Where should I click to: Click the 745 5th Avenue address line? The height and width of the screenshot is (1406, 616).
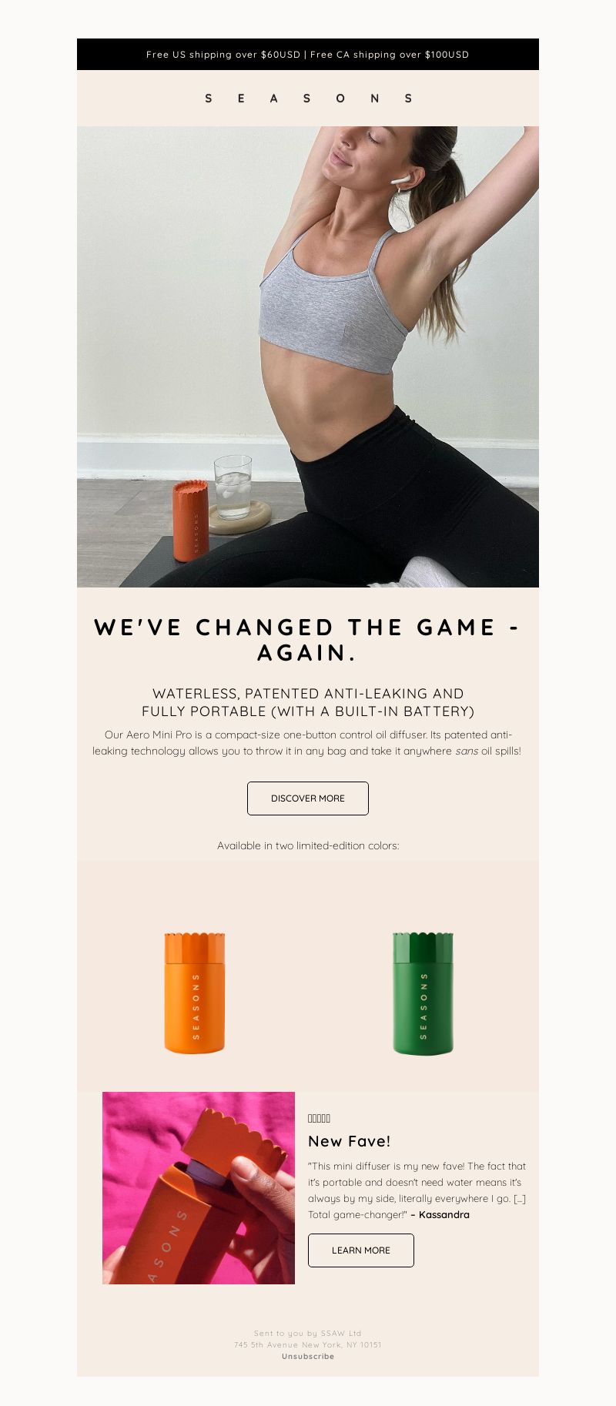(x=308, y=1345)
